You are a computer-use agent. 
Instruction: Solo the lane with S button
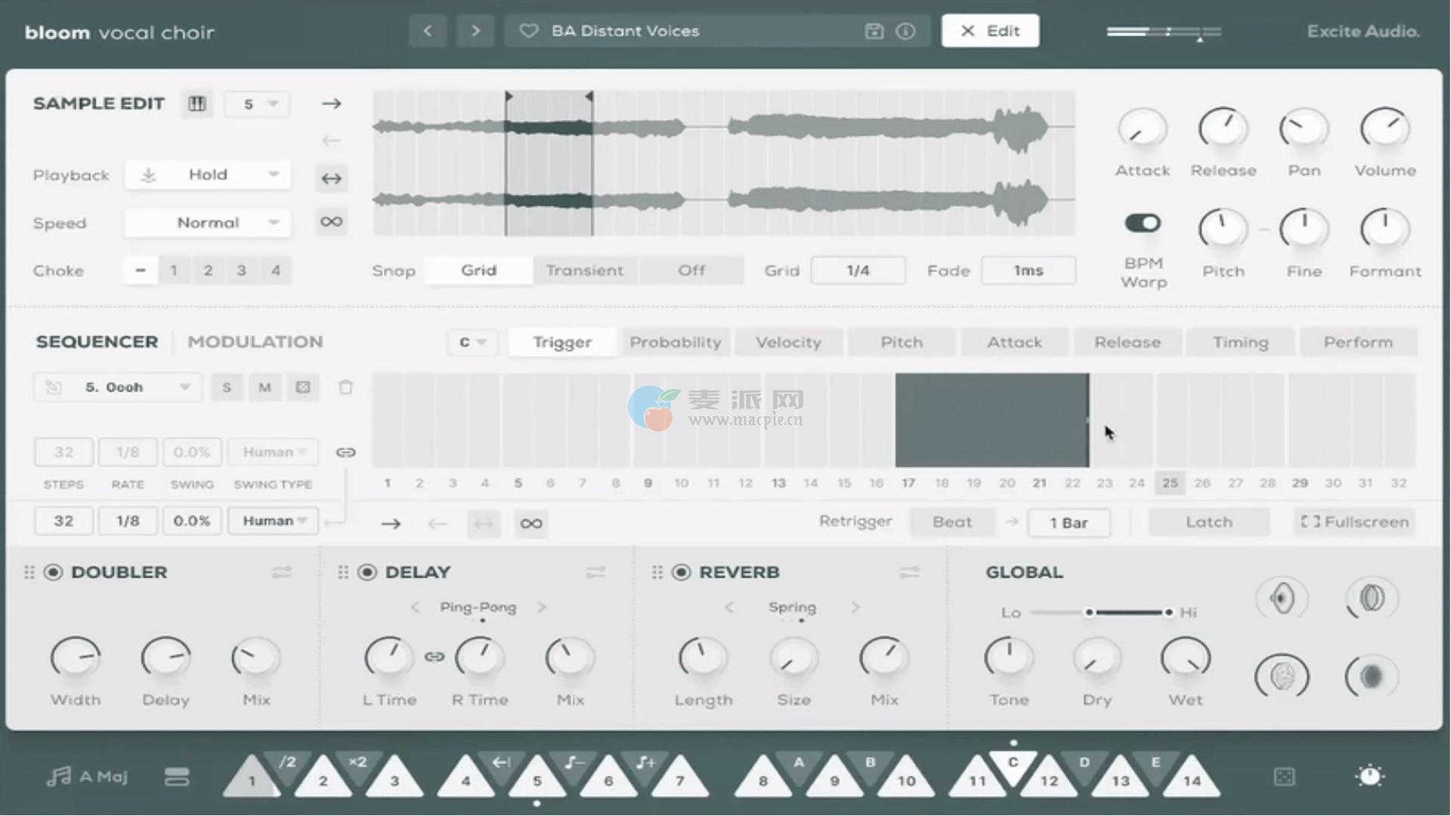[x=227, y=388]
